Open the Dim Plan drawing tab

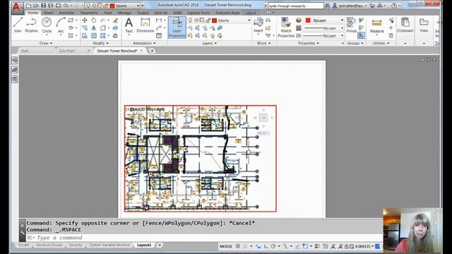click(x=67, y=51)
